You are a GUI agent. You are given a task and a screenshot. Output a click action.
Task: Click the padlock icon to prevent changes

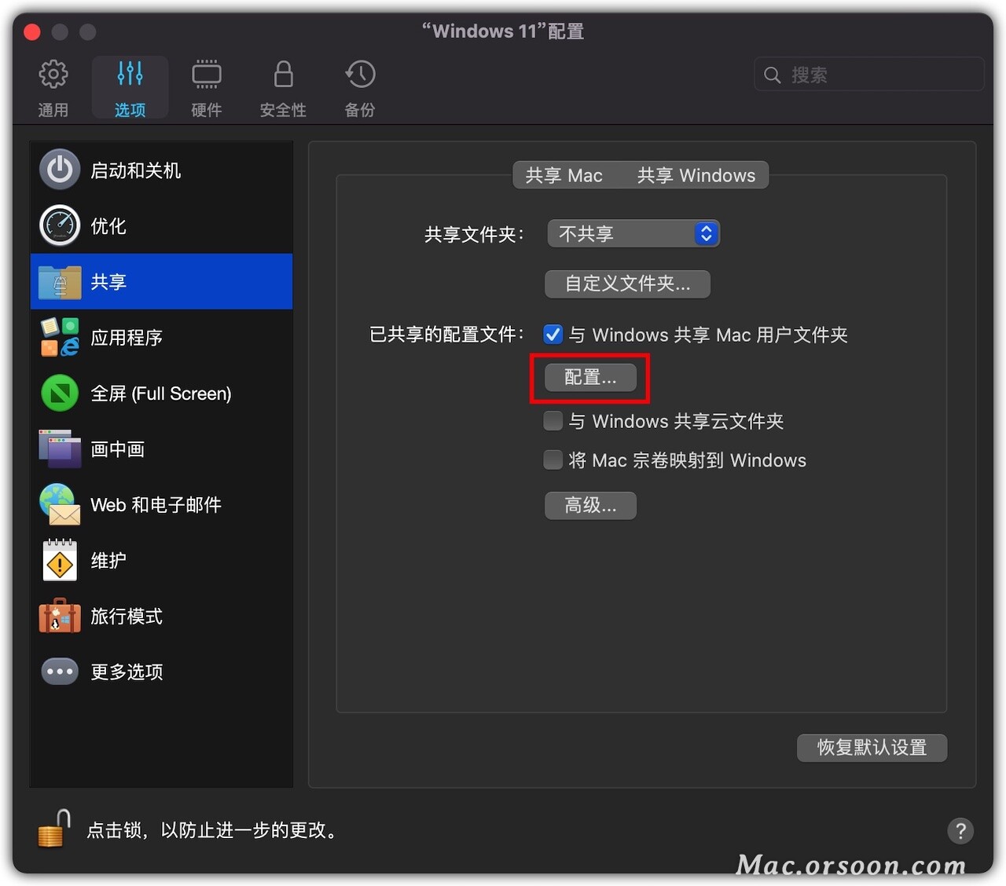[x=53, y=829]
